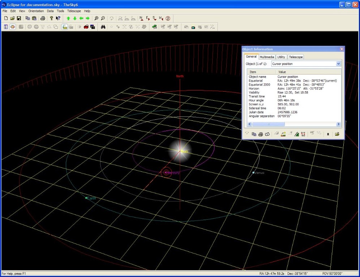The image size is (360, 277).
Task: Open the question-mark Help icon
Action: tap(51, 18)
